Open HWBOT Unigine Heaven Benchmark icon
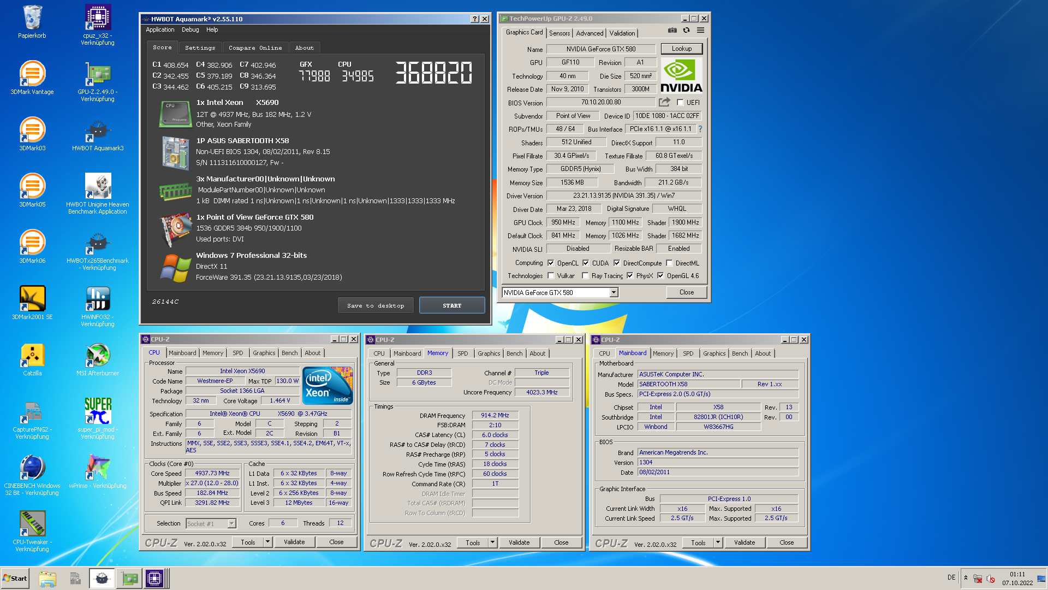The height and width of the screenshot is (590, 1048). (x=98, y=194)
